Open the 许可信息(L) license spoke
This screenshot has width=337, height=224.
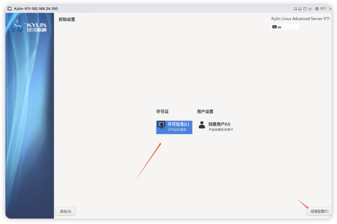[x=174, y=127]
